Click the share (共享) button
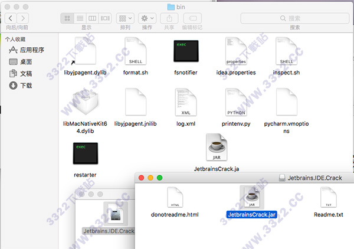The image size is (354, 249). (169, 18)
